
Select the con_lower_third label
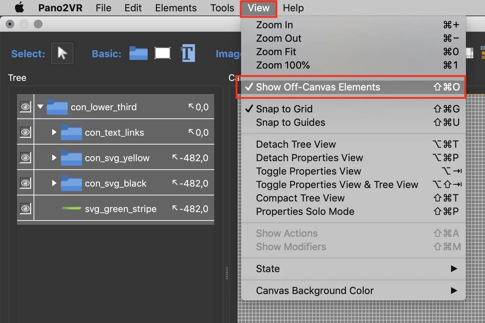[104, 107]
